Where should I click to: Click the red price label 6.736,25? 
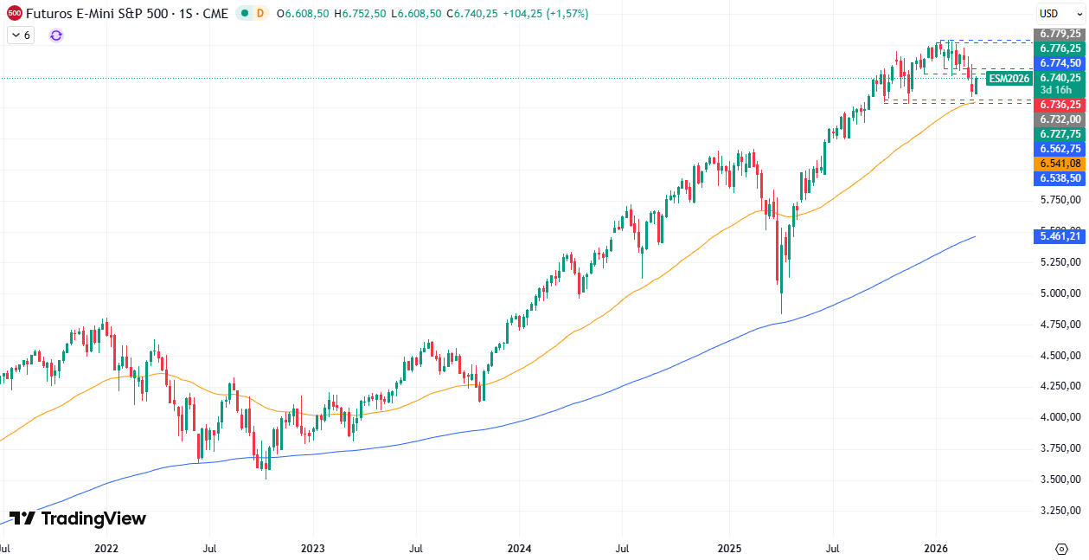point(1059,104)
